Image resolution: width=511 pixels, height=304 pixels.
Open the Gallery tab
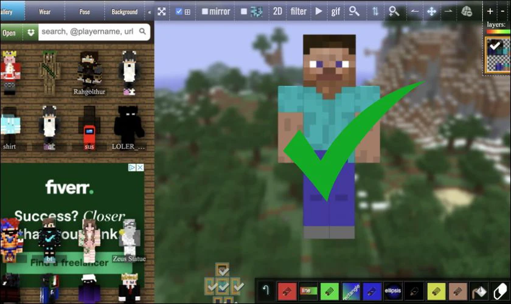[12, 12]
